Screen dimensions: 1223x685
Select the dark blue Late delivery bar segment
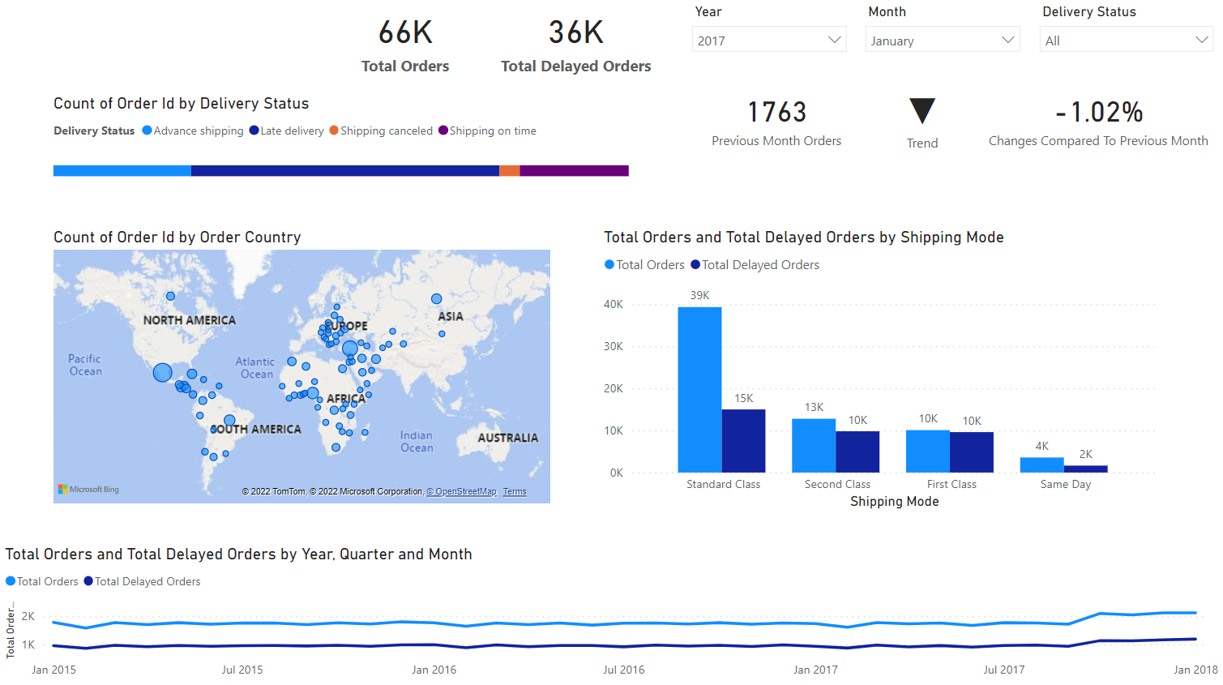(344, 171)
